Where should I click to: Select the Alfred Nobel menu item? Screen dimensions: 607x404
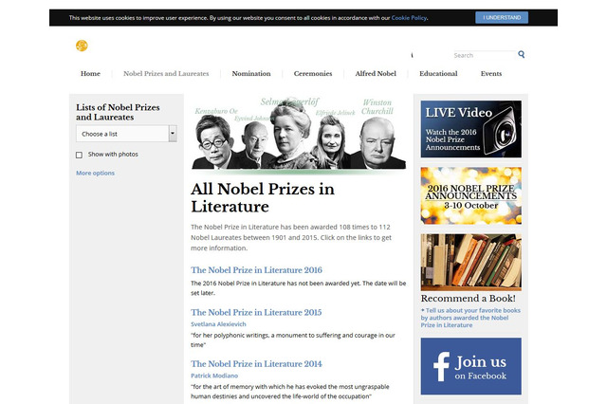[x=376, y=73]
